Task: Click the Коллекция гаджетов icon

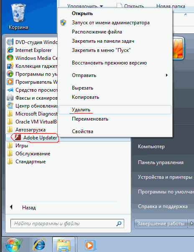Action: [10, 66]
